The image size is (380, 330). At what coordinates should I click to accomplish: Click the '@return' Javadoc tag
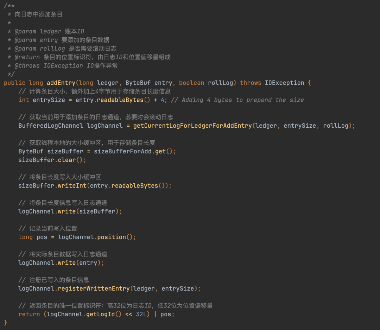[x=27, y=57]
